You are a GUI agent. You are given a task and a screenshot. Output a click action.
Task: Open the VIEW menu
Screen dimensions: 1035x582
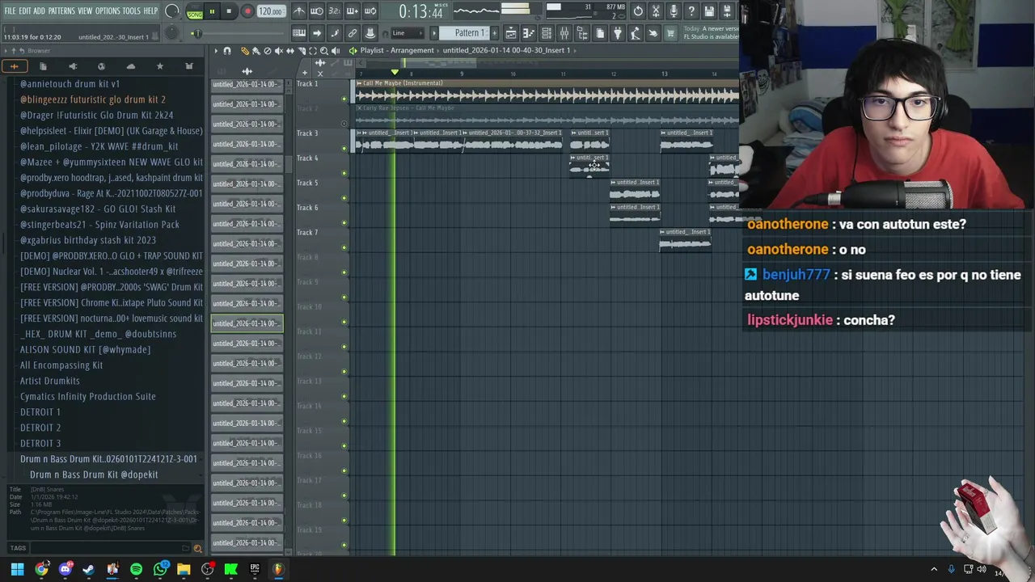[85, 11]
